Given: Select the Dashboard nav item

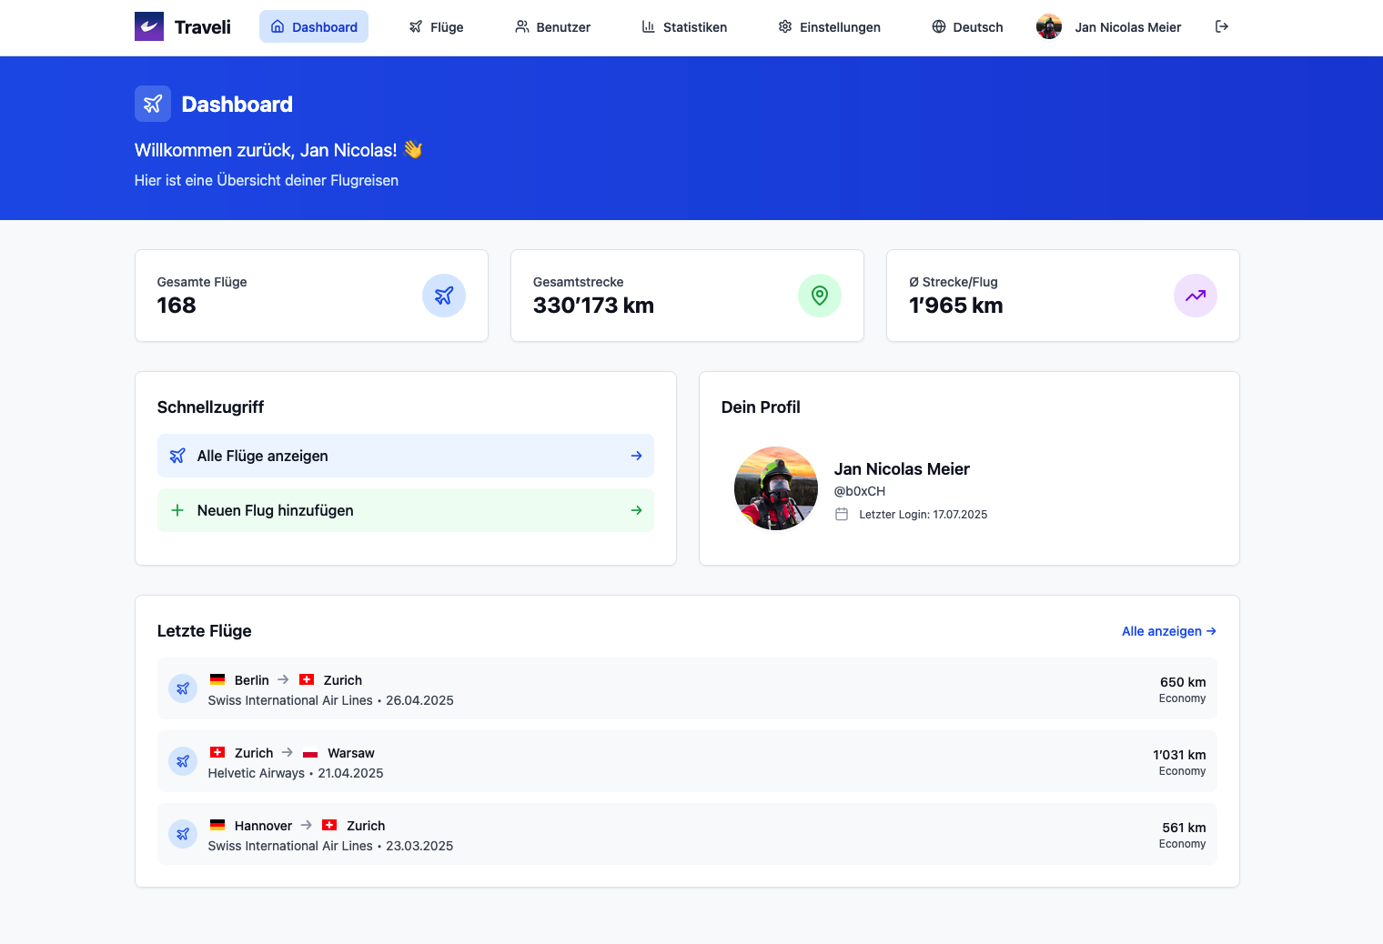Looking at the screenshot, I should point(314,27).
